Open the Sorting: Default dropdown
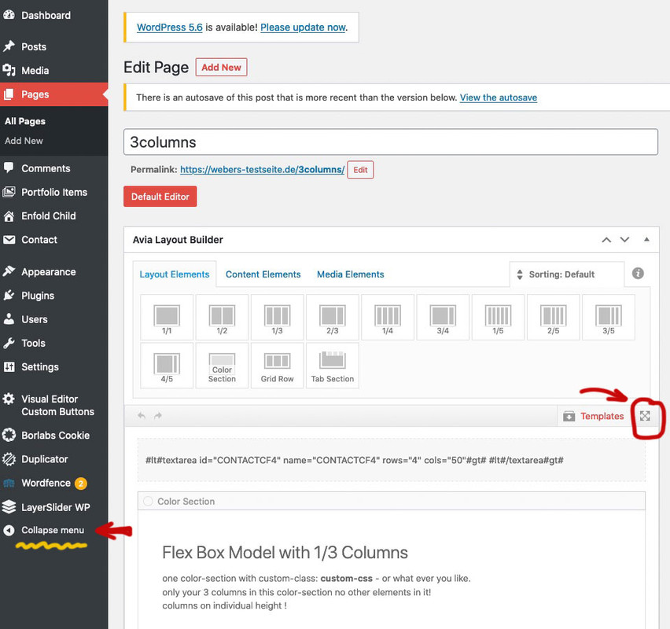This screenshot has height=629, width=670. click(567, 274)
